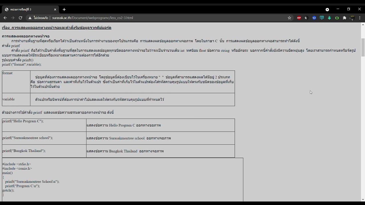
Task: Click the code line getch();
Action: point(8,190)
